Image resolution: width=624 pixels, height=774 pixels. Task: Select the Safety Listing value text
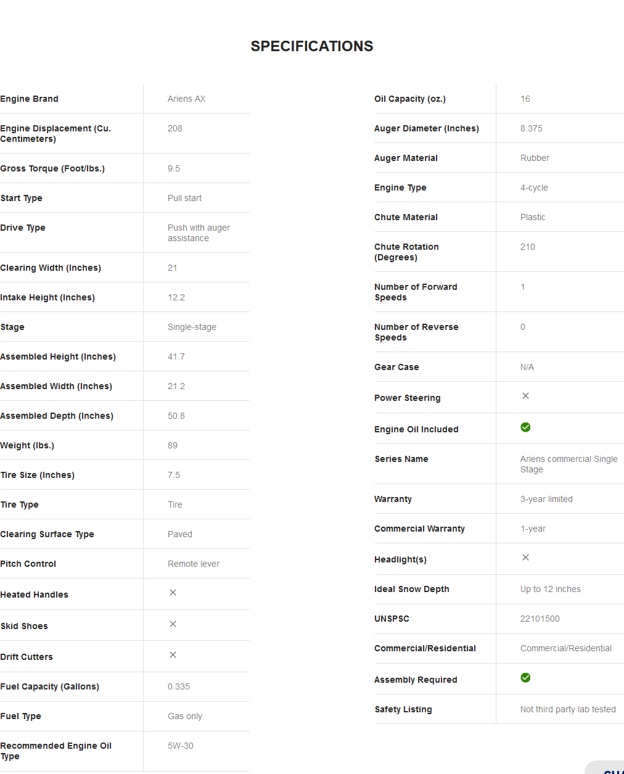pyautogui.click(x=567, y=709)
